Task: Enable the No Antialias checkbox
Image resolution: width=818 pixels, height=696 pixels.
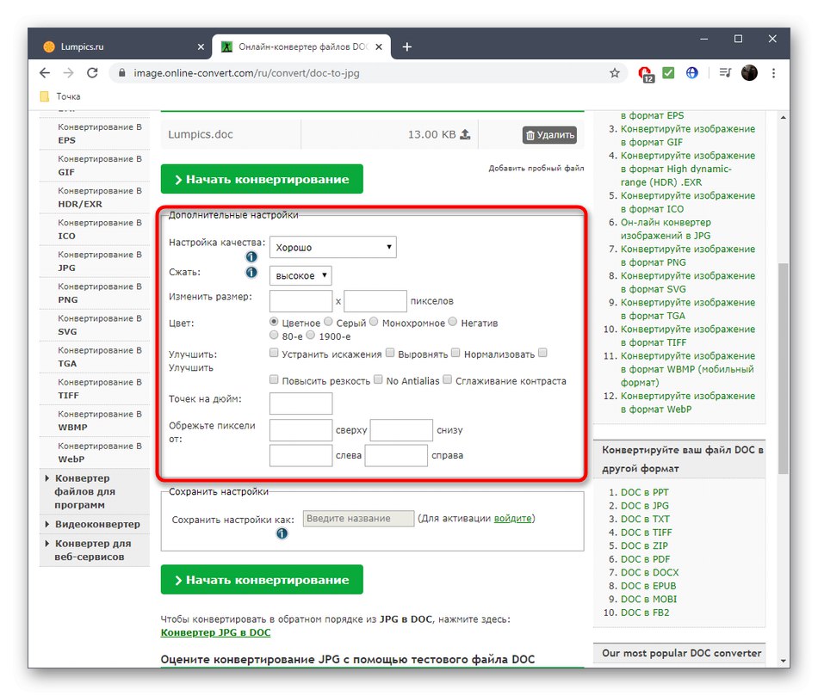Action: click(x=378, y=379)
